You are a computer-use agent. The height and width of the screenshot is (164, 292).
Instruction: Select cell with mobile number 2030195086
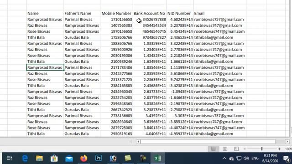(117, 56)
